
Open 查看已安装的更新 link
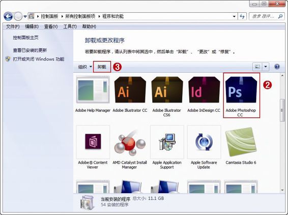tap(30, 50)
